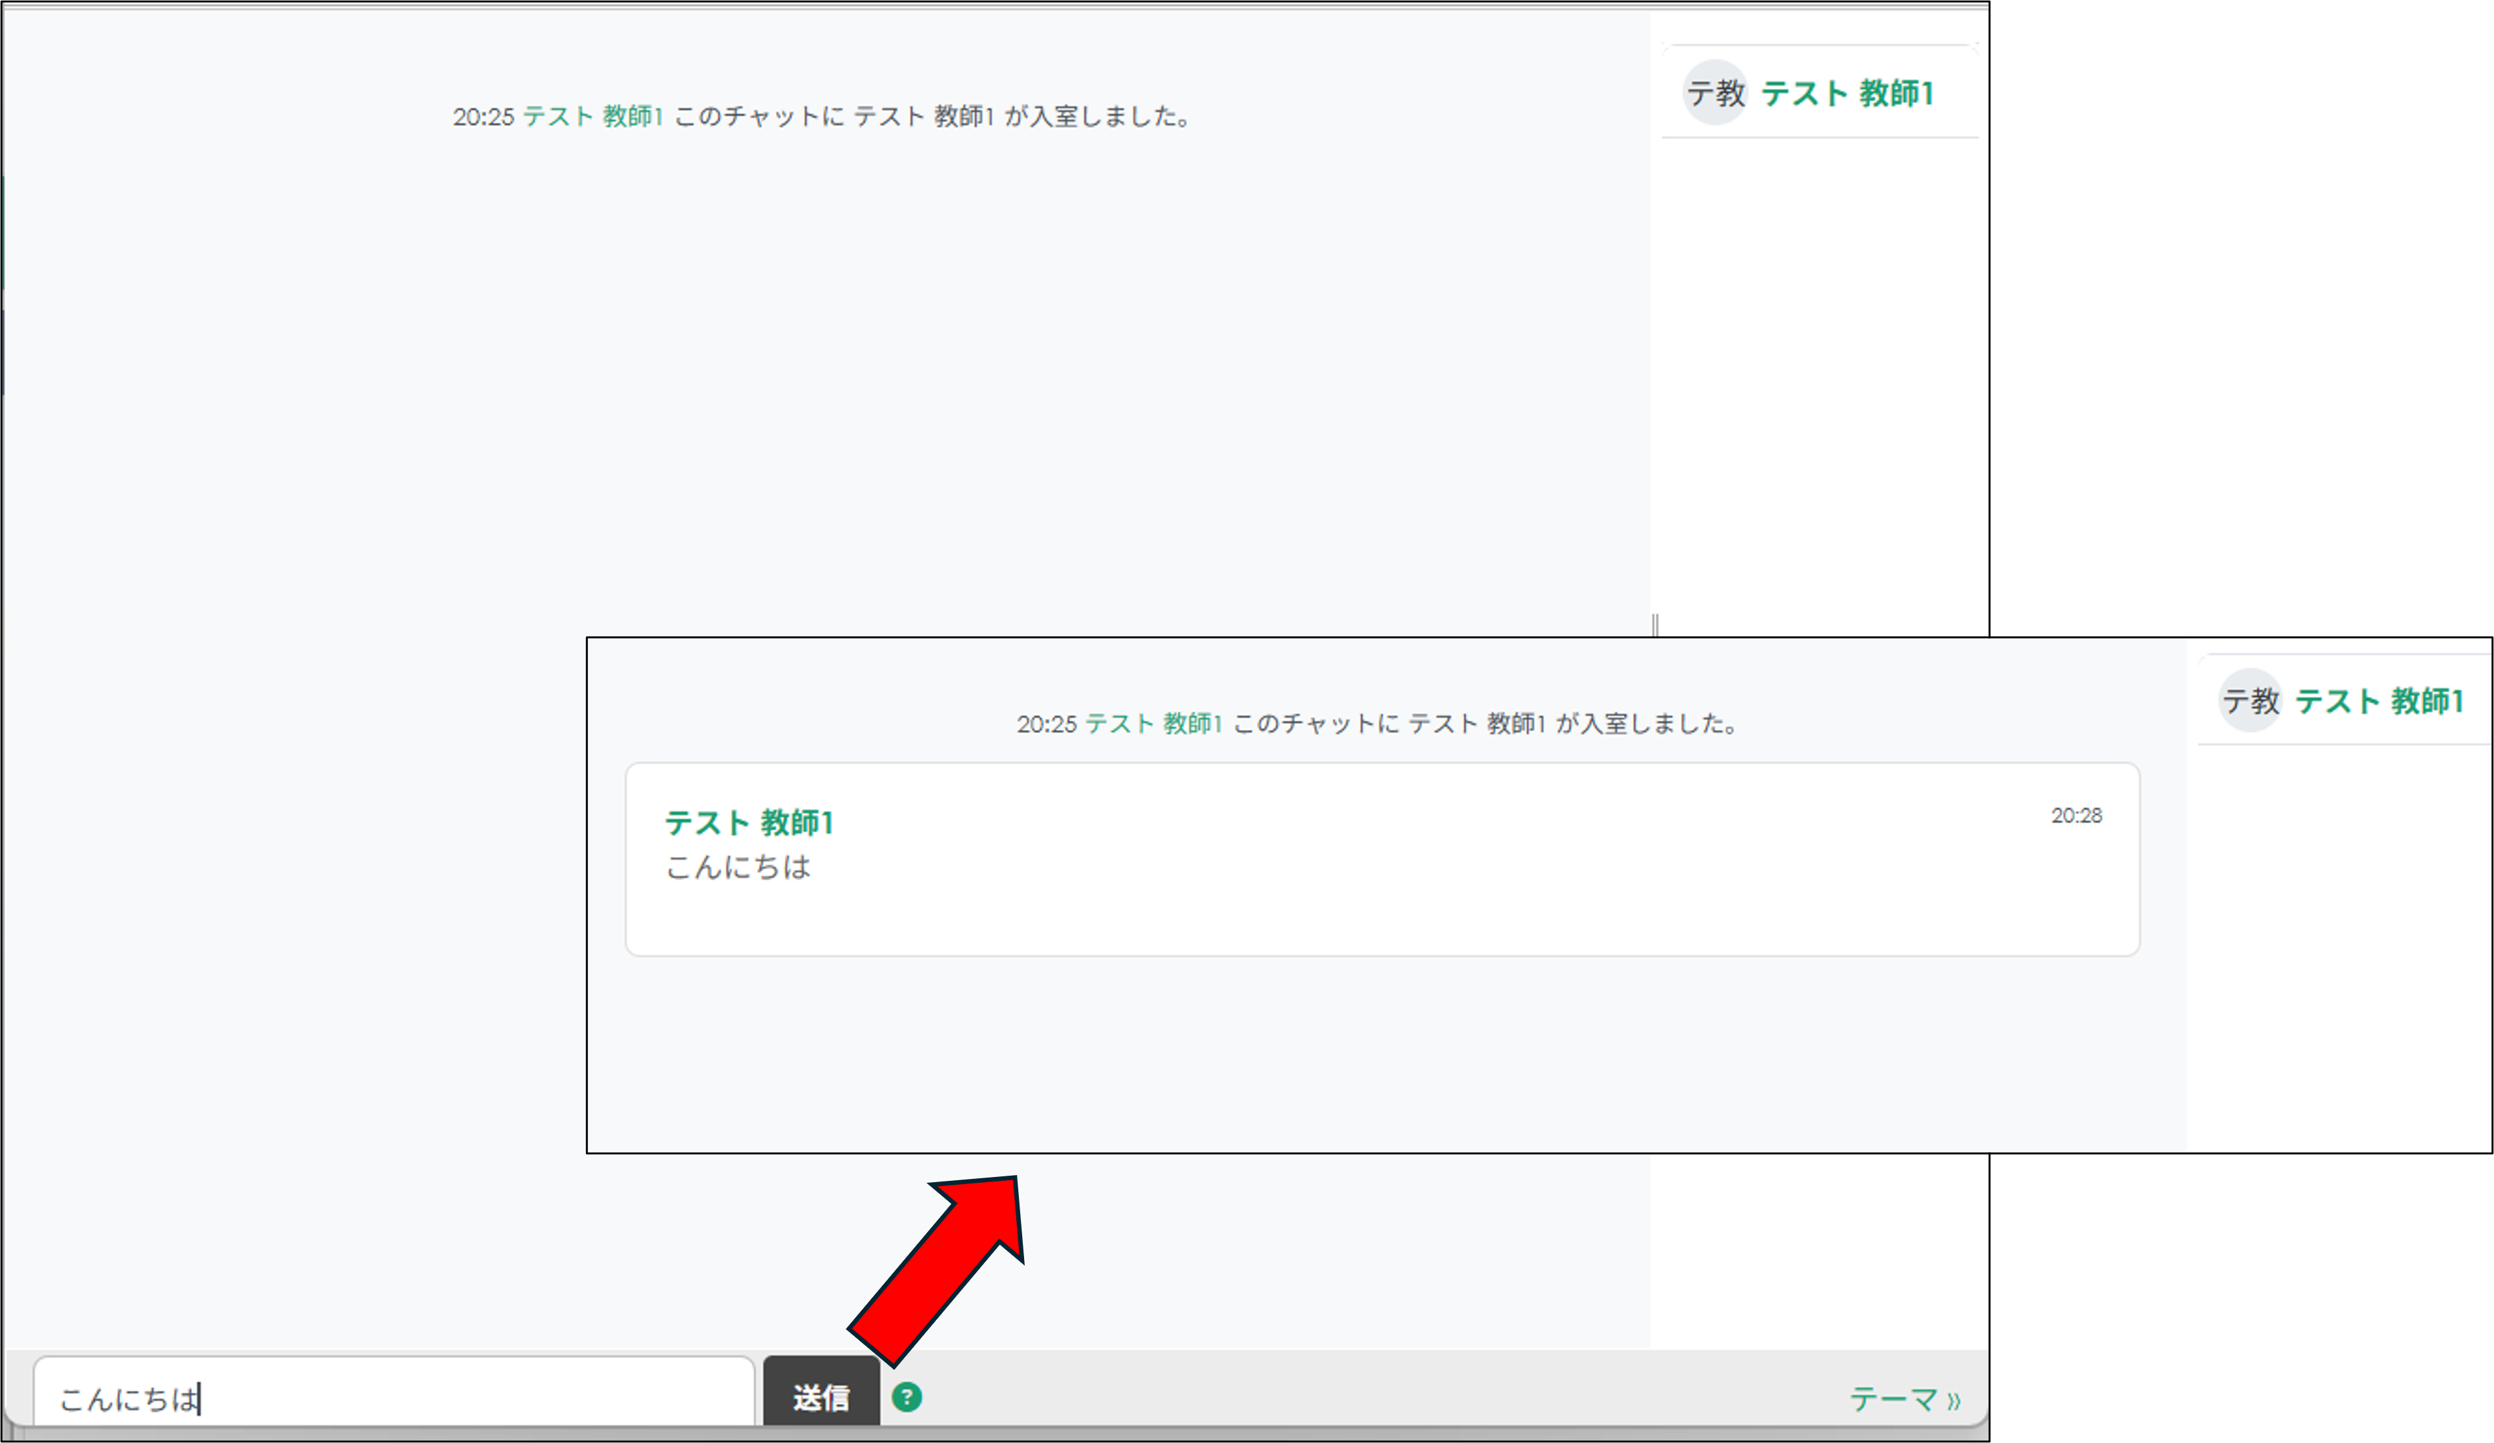Expand the テーマ chevron at the bottom right
This screenshot has width=2494, height=1443.
click(x=1953, y=1398)
